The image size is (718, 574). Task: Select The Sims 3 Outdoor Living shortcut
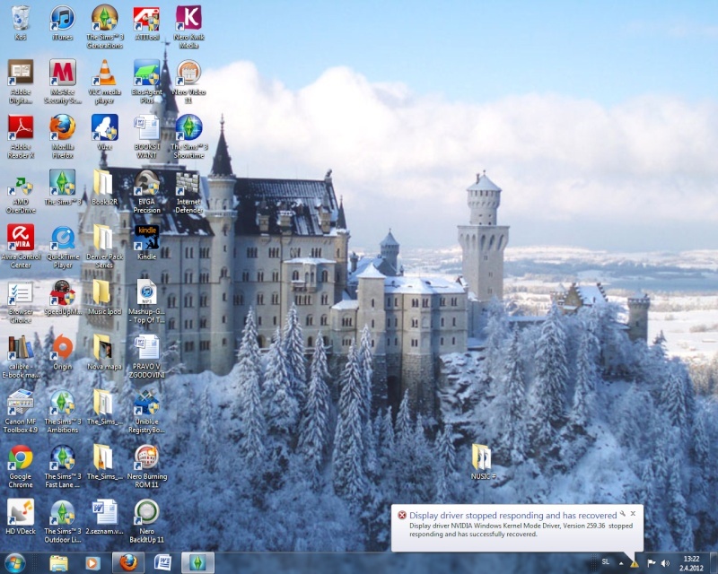[x=62, y=521]
